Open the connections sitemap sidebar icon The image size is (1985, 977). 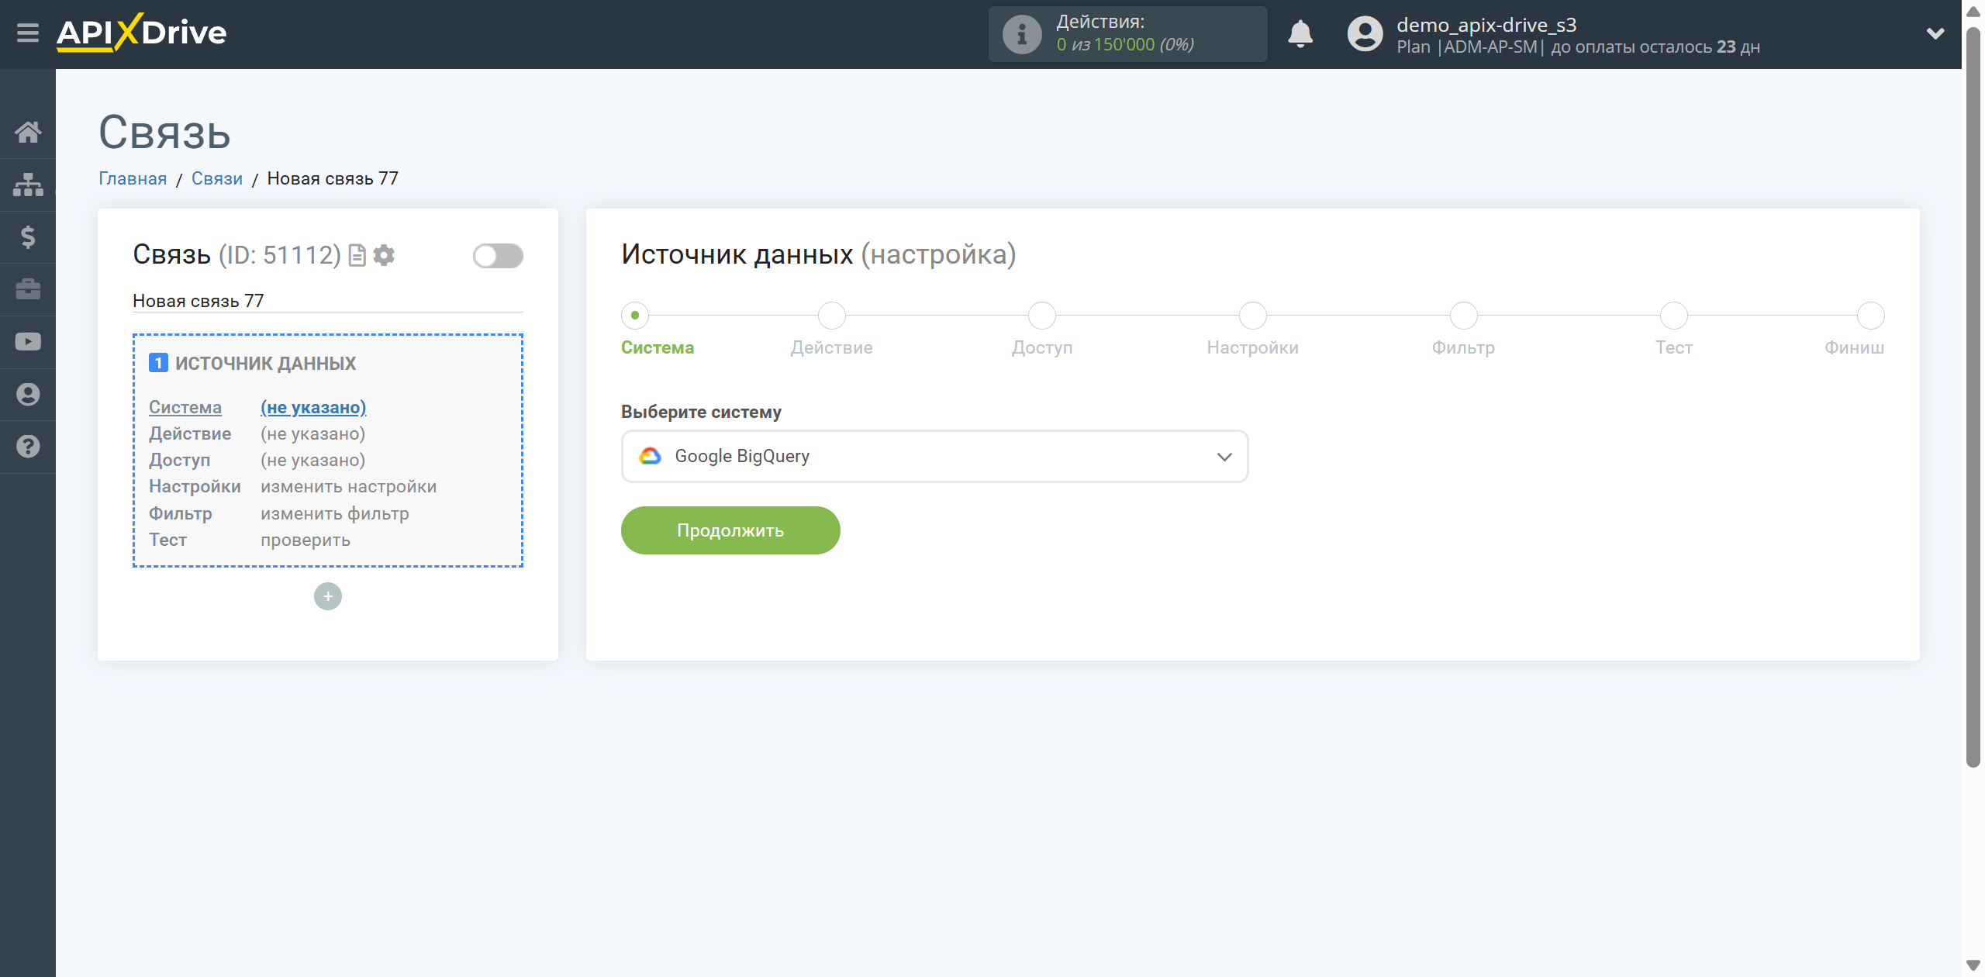[x=28, y=185]
